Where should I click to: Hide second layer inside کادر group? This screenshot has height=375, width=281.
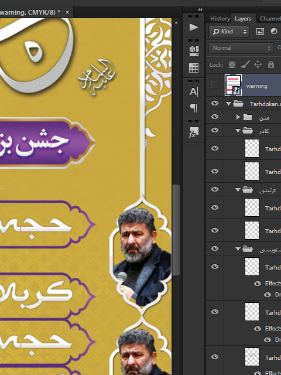(215, 171)
